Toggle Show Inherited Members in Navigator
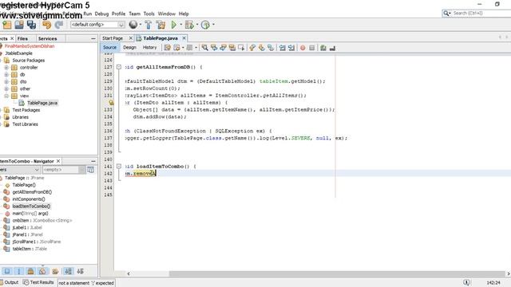511x287 pixels. click(x=7, y=271)
